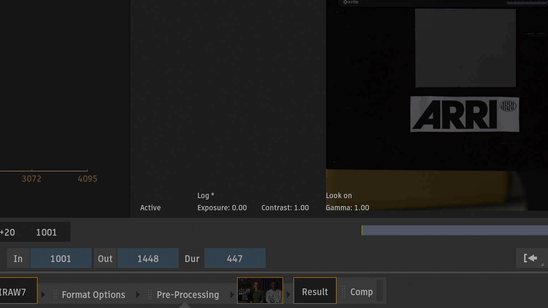
Task: Click the In frame field showing 1001
Action: (x=61, y=258)
